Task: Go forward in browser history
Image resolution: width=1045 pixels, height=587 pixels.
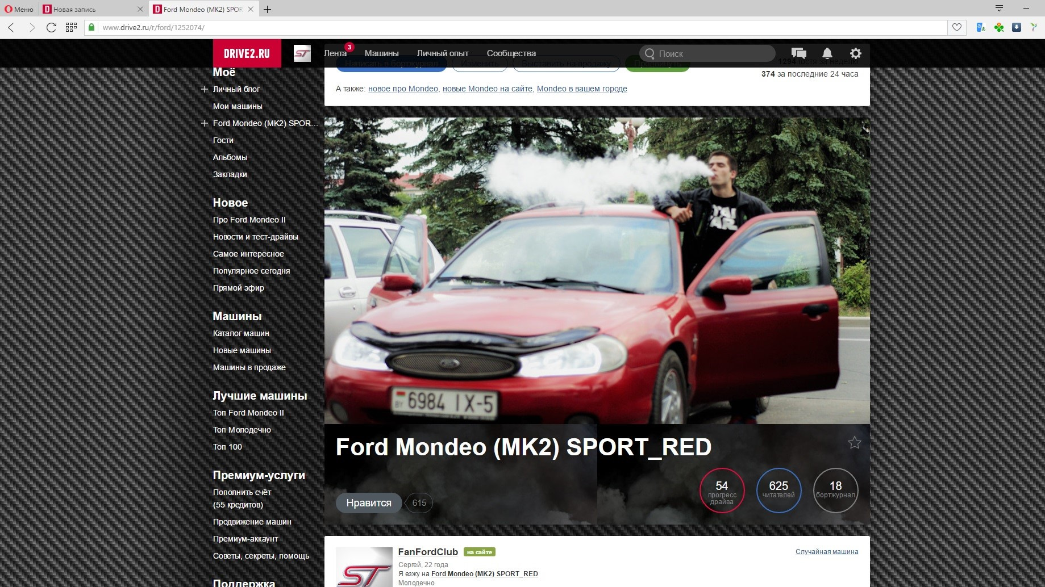Action: click(32, 27)
